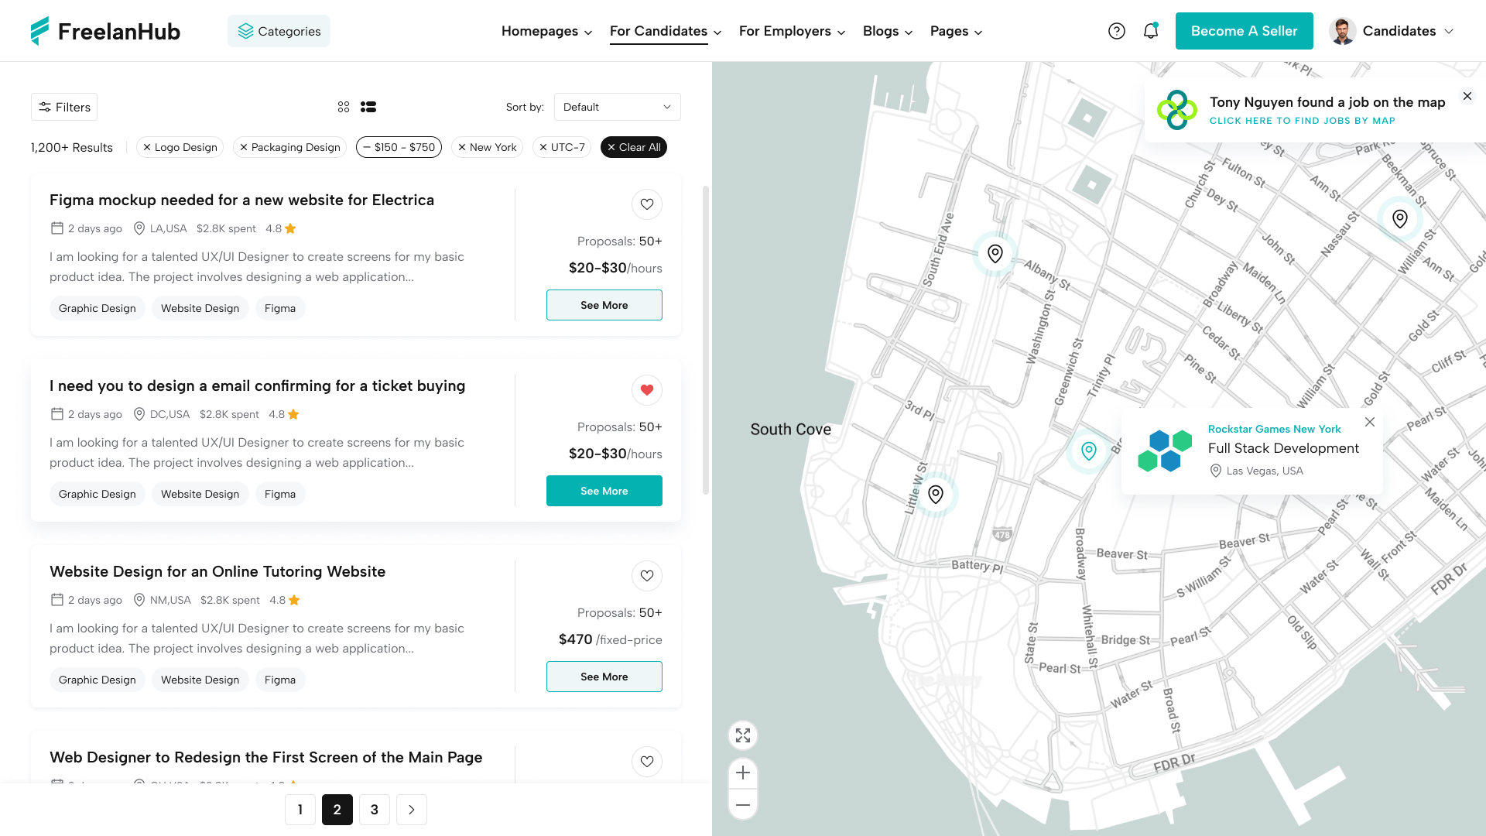Image resolution: width=1486 pixels, height=836 pixels.
Task: Expand the map to fullscreen
Action: coord(742,735)
